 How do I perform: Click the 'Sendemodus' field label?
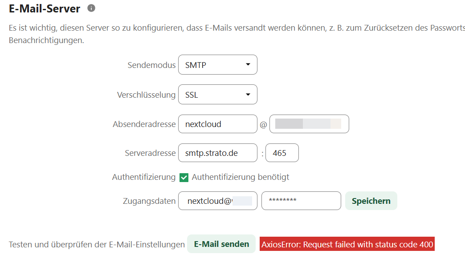(151, 65)
